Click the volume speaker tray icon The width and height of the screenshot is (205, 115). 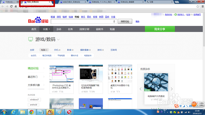189,112
